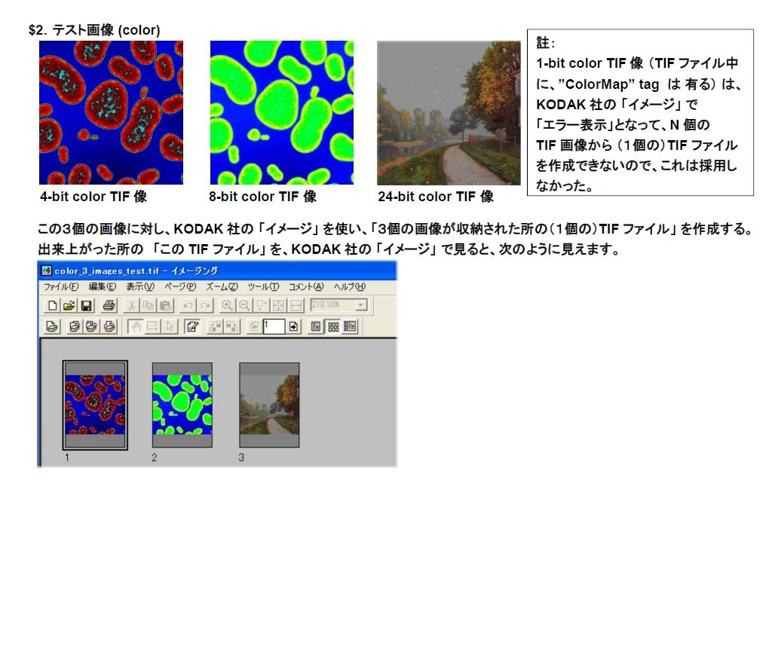Click the undo arrow icon

188,306
